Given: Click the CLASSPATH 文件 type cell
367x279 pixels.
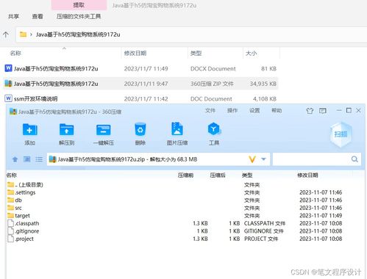Looking at the screenshot, I should (x=265, y=223).
